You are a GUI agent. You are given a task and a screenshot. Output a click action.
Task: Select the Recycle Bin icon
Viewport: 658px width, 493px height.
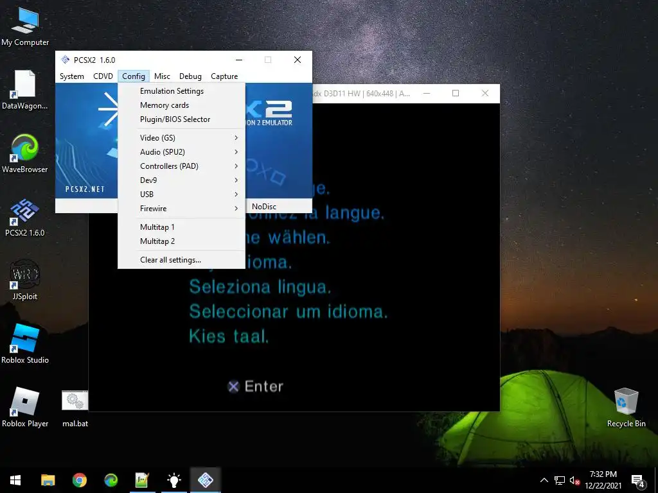tap(626, 408)
